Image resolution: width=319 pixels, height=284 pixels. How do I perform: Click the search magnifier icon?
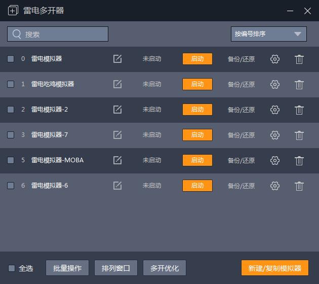[x=17, y=34]
